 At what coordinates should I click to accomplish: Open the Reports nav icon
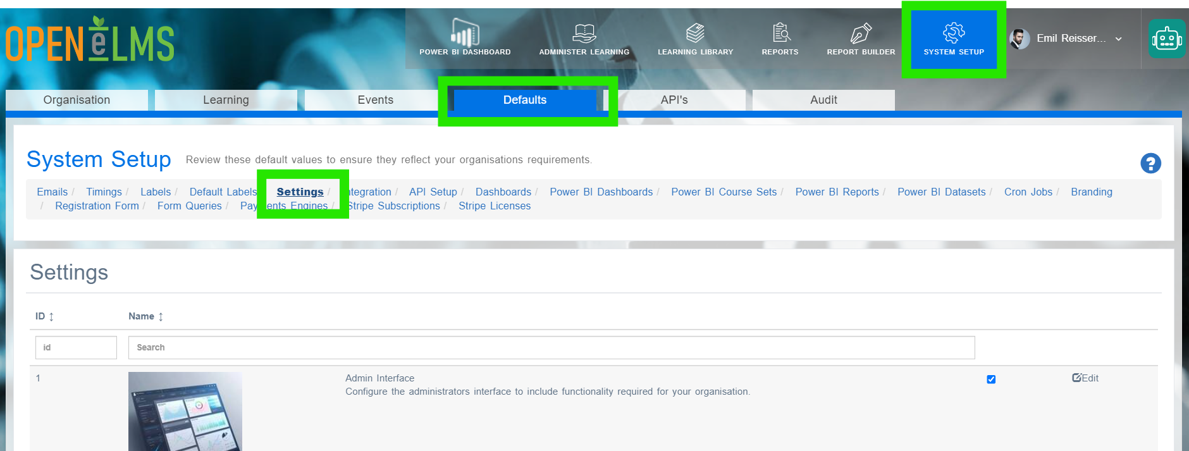781,32
